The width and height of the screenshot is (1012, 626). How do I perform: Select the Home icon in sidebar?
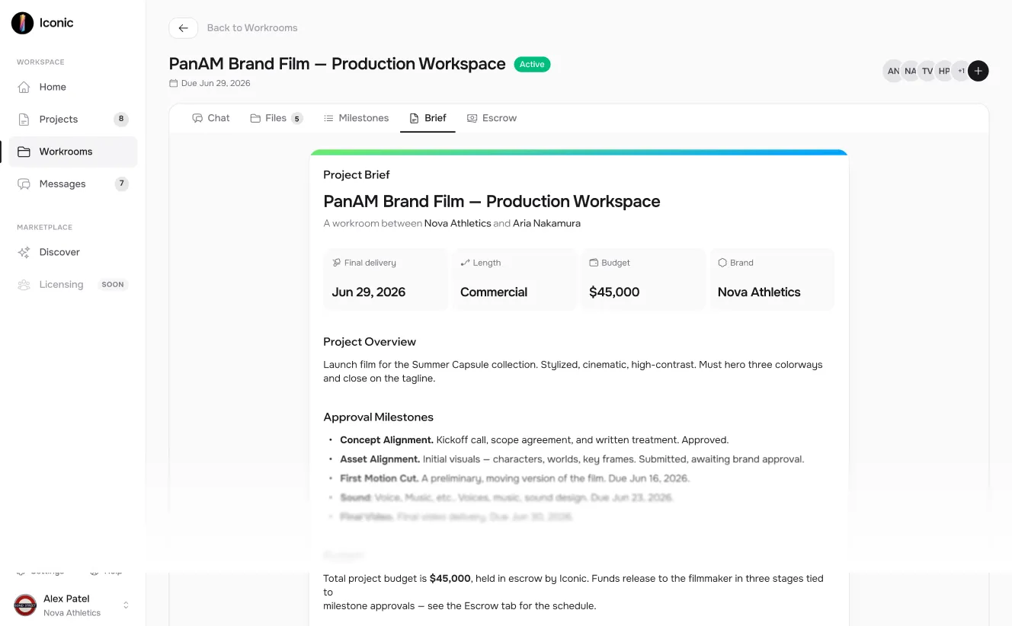point(24,87)
